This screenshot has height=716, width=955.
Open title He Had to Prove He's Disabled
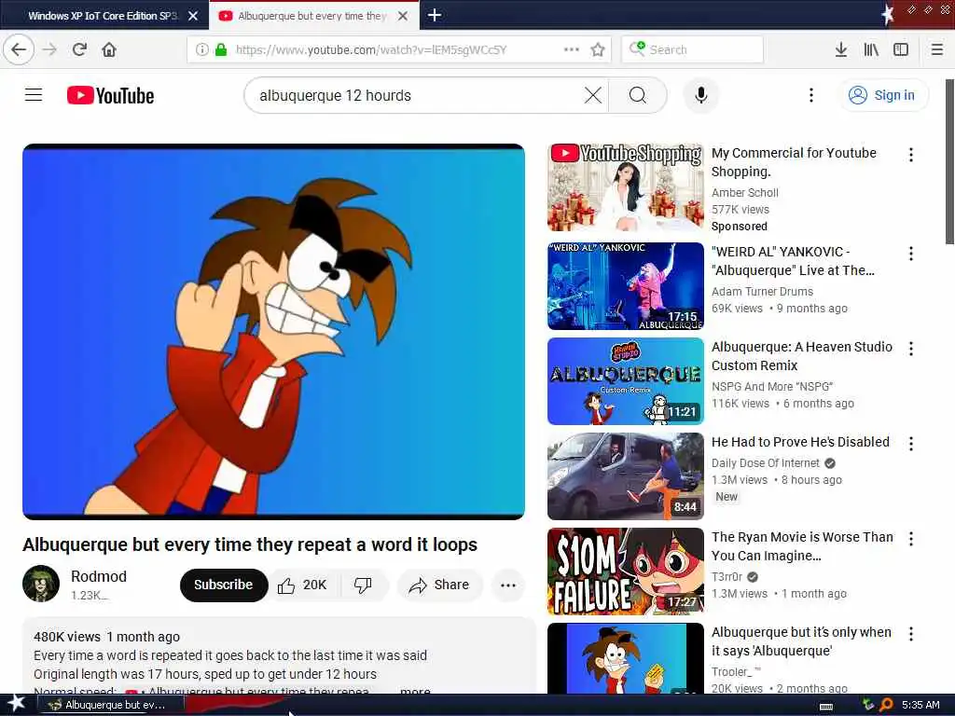tap(800, 442)
